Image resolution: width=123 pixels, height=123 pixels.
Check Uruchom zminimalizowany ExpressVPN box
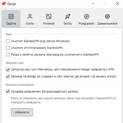point(8,48)
